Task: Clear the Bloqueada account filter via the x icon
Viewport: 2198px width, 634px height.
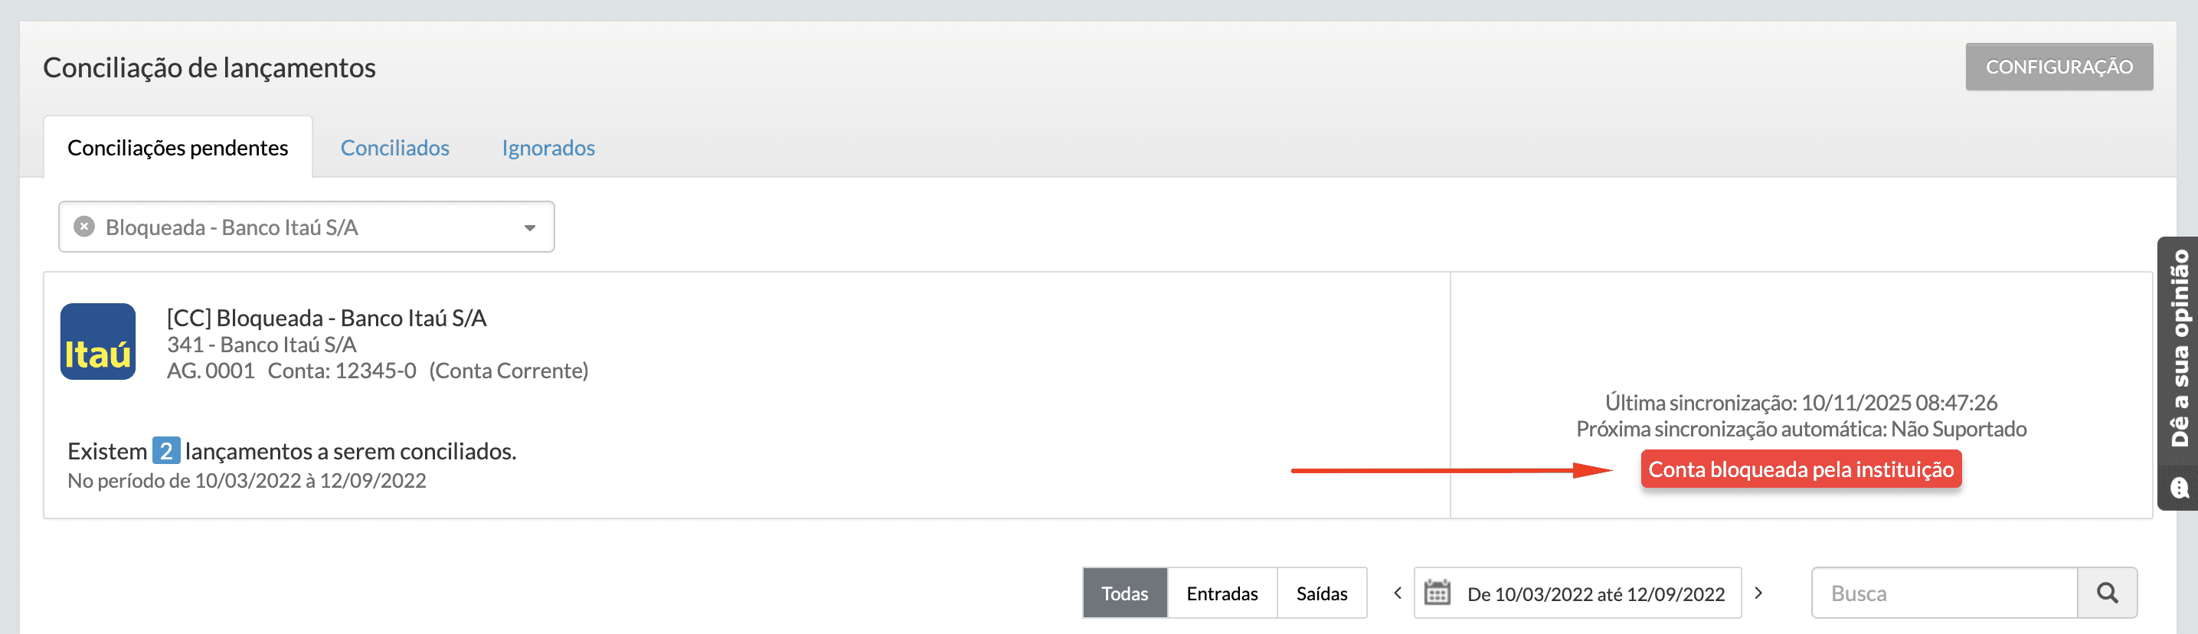Action: pyautogui.click(x=83, y=226)
